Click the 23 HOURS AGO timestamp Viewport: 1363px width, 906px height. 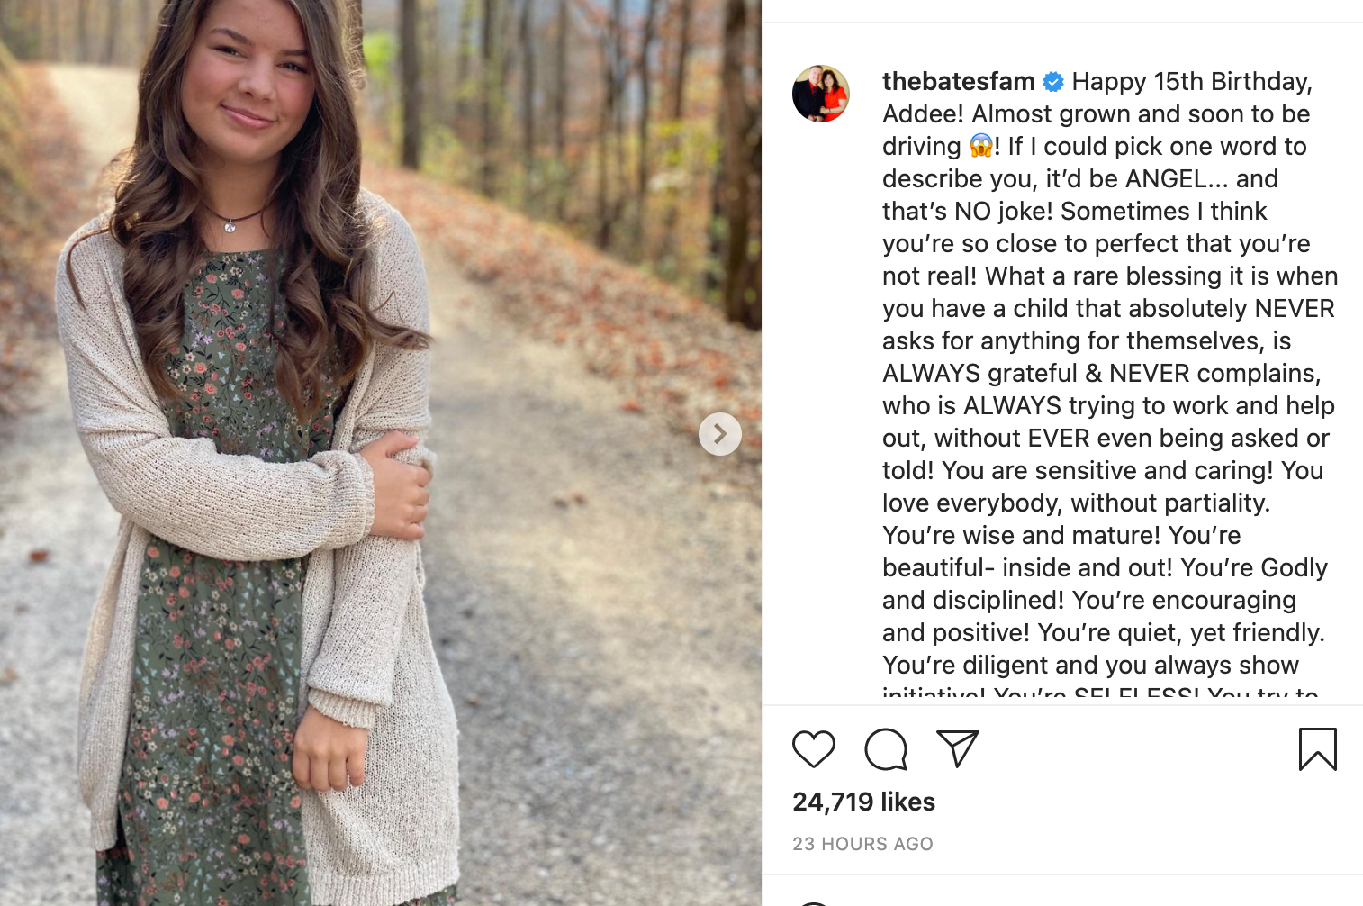862,844
